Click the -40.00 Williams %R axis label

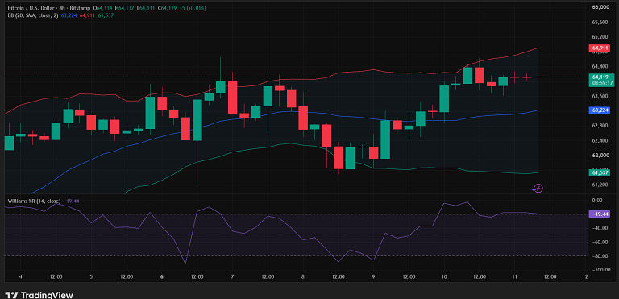click(x=600, y=228)
